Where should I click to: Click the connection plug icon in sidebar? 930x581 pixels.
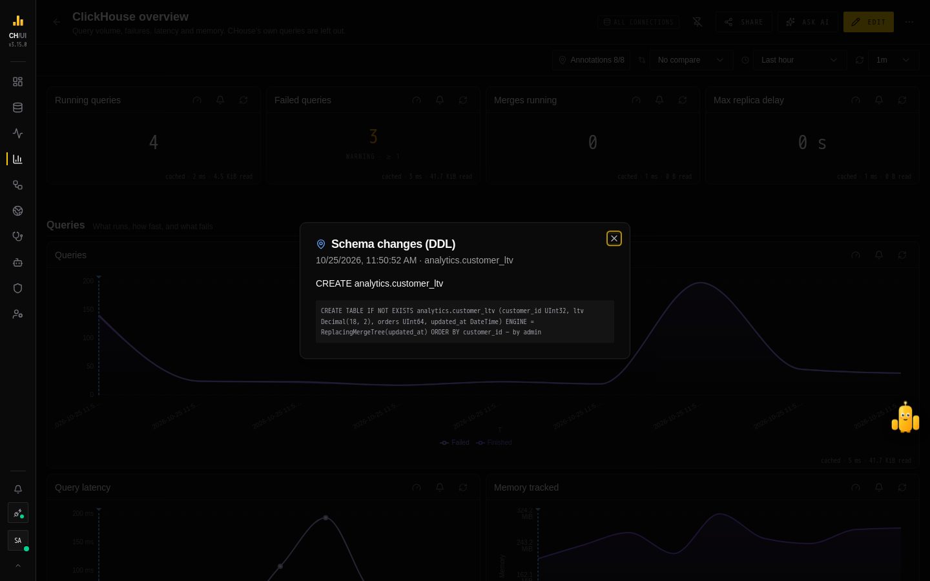(x=18, y=513)
